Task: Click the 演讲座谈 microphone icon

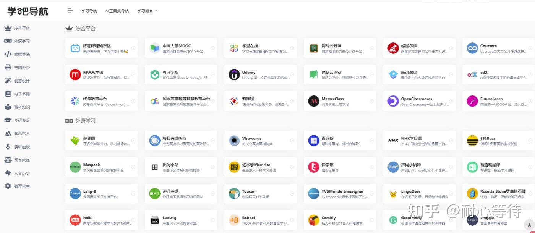Action: pos(8,147)
